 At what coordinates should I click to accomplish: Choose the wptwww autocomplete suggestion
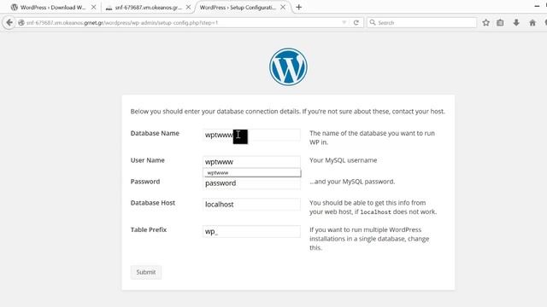click(251, 172)
